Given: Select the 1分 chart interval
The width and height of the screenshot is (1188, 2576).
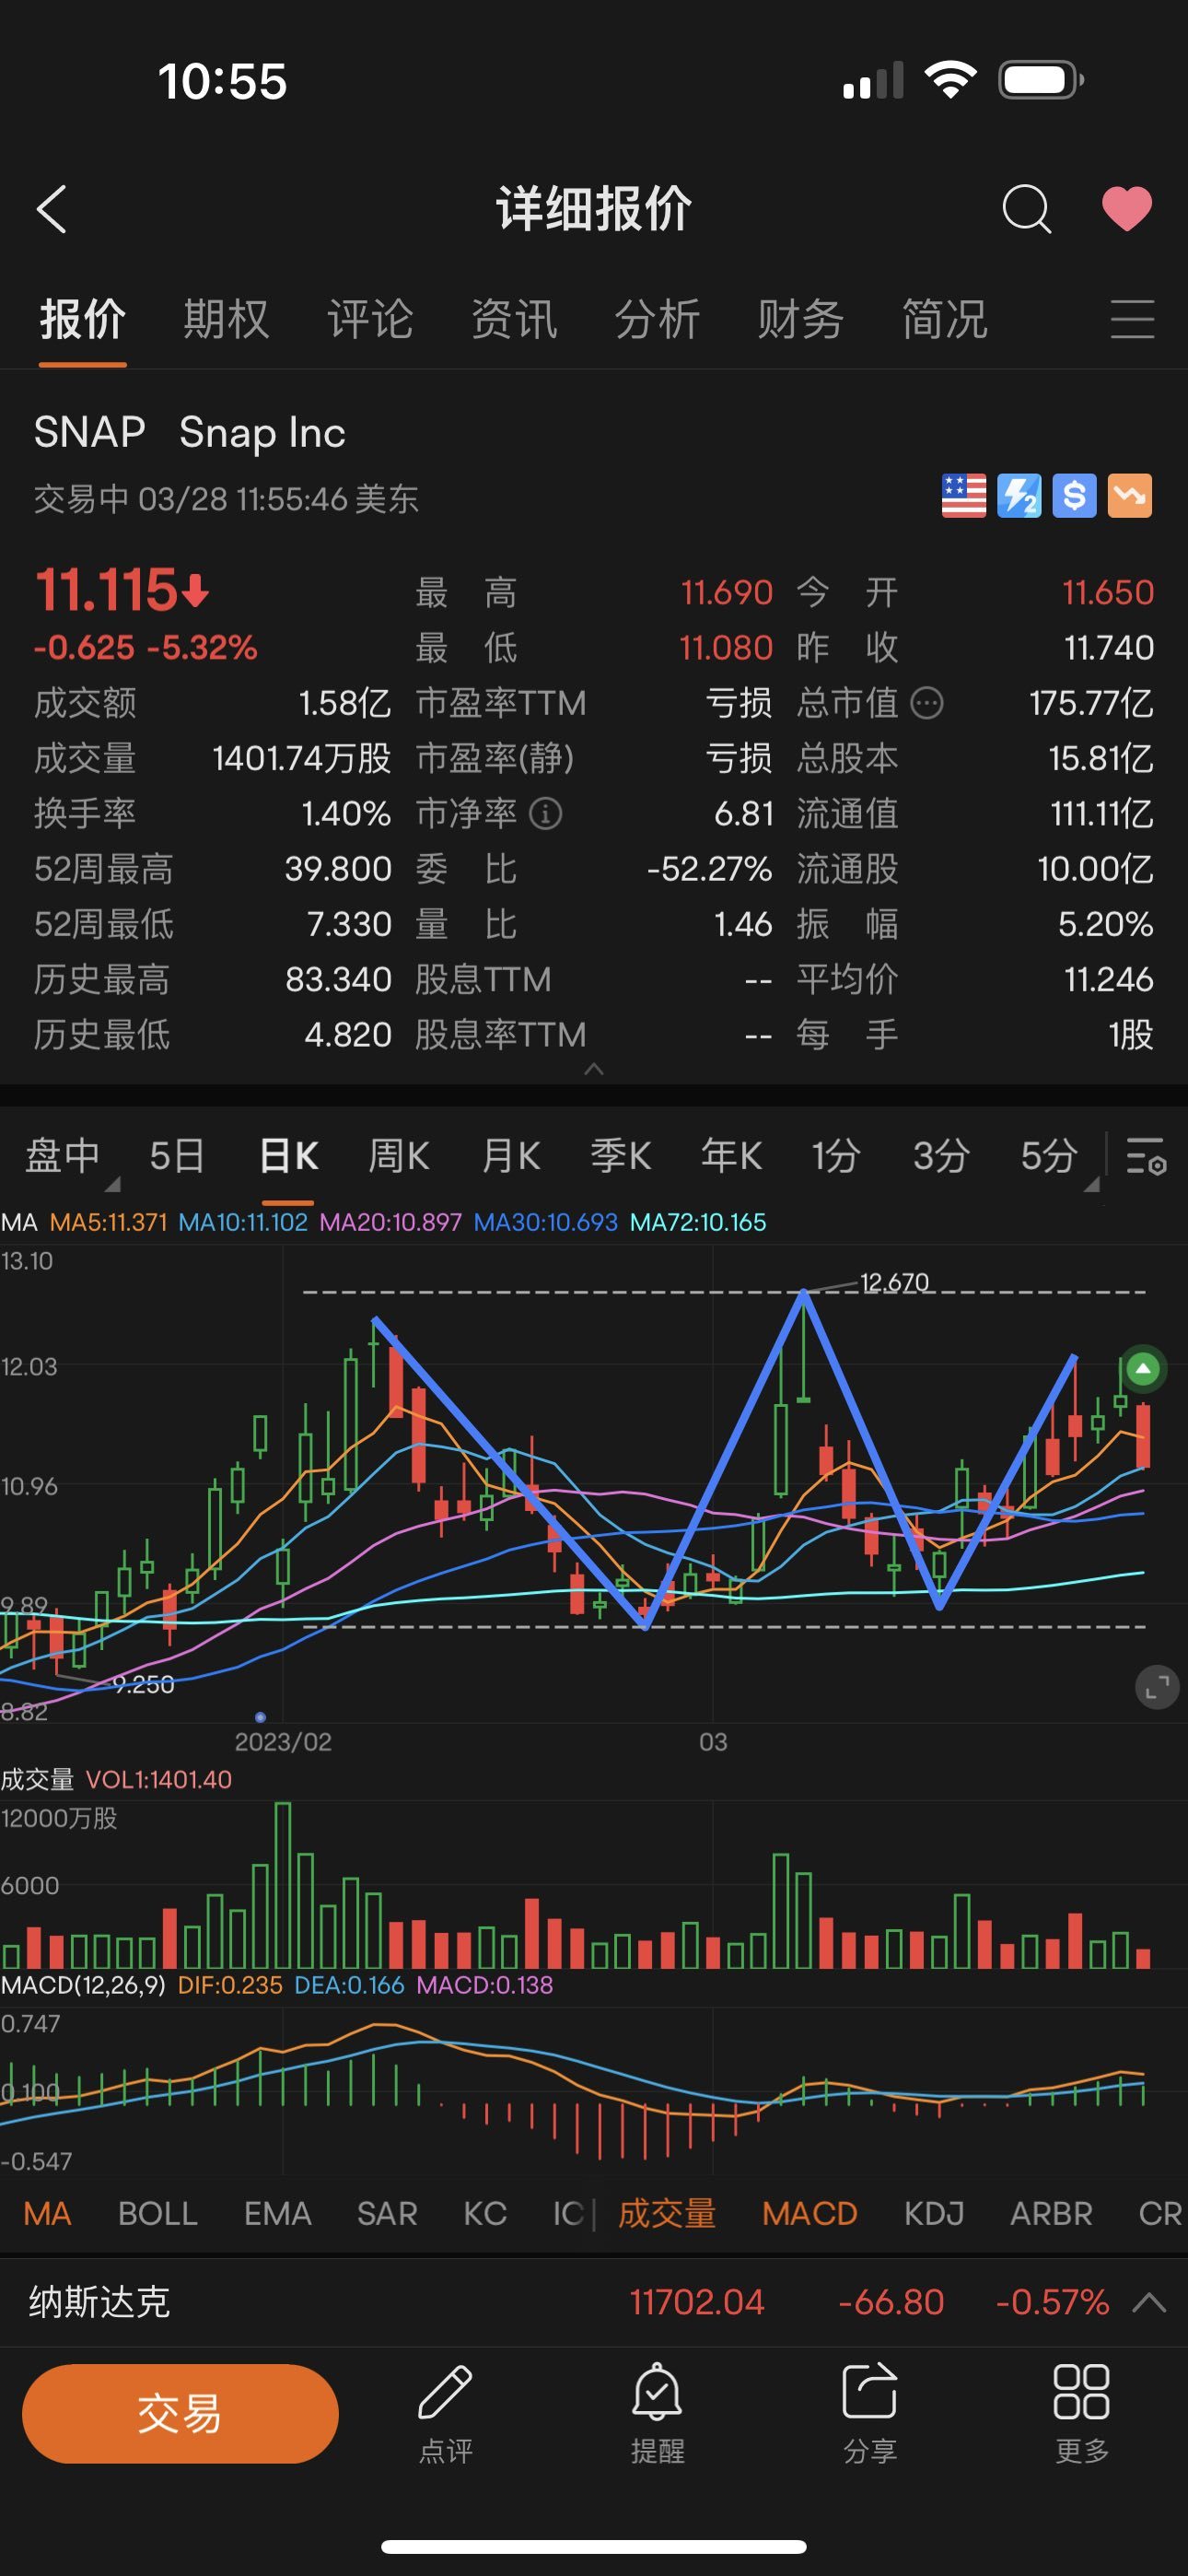Looking at the screenshot, I should click(x=836, y=1156).
